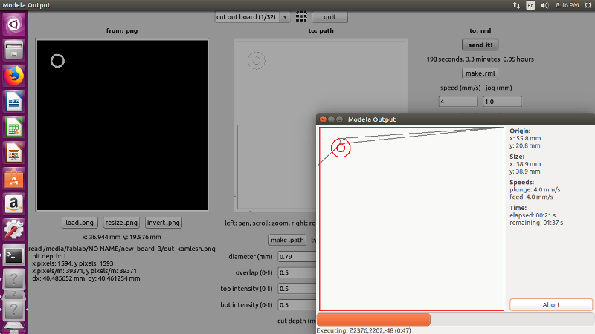Abort the Modela Output job
595x334 pixels.
pos(551,305)
